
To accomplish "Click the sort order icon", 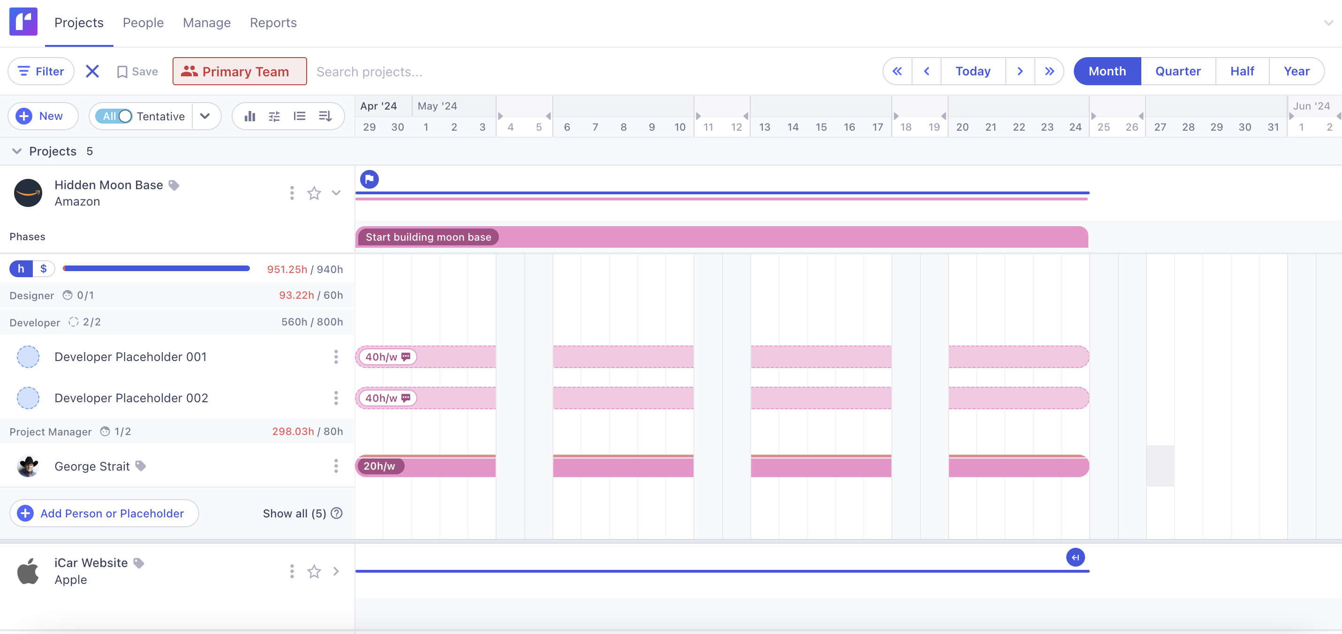I will pyautogui.click(x=325, y=116).
